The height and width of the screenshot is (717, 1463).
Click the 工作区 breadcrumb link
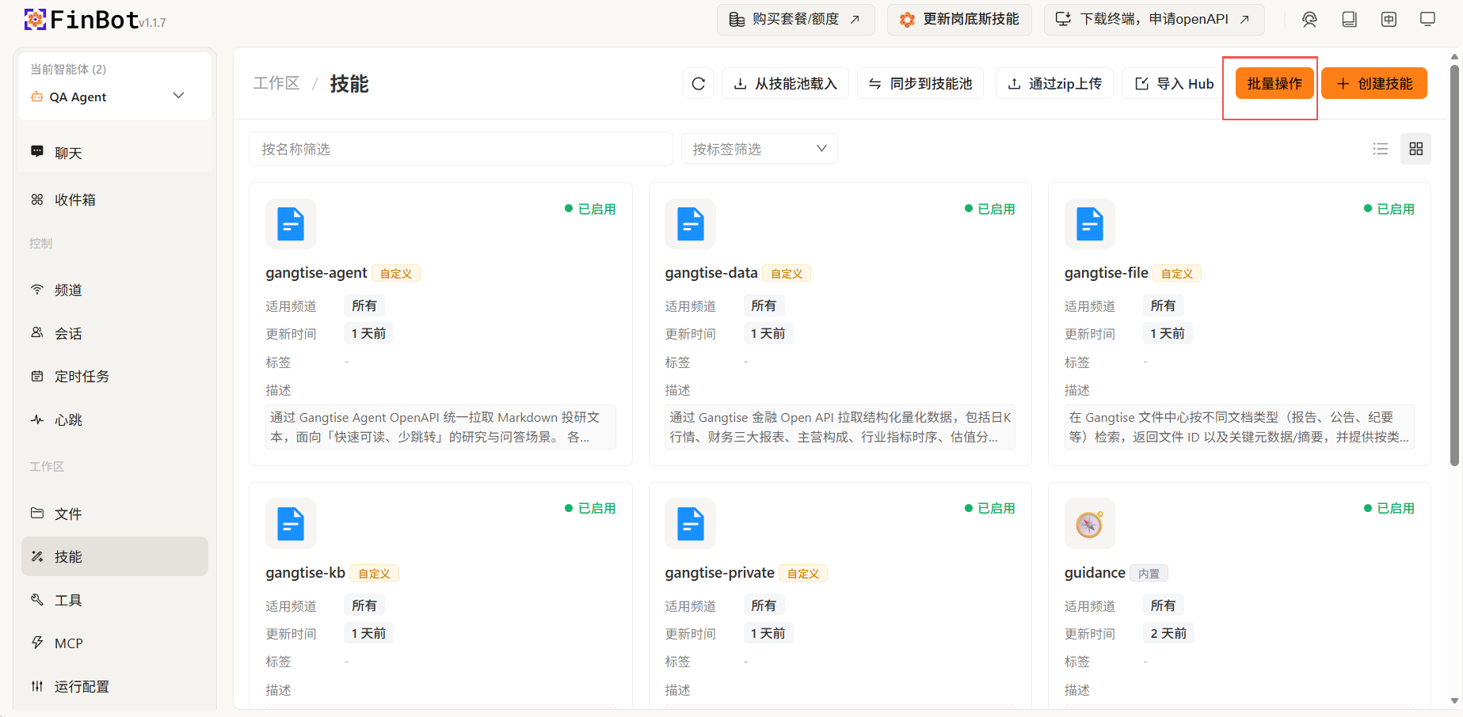pyautogui.click(x=276, y=83)
